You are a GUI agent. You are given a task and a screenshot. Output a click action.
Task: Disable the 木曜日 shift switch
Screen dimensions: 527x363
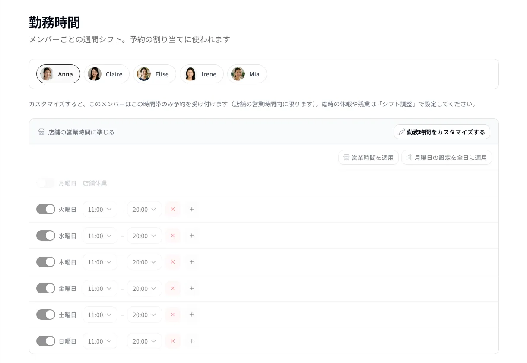click(x=45, y=262)
